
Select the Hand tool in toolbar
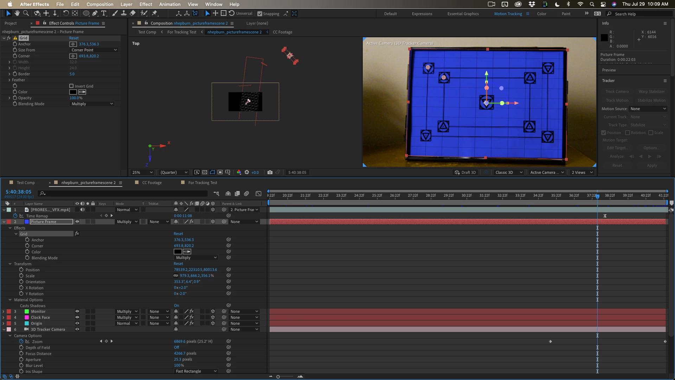tap(17, 13)
